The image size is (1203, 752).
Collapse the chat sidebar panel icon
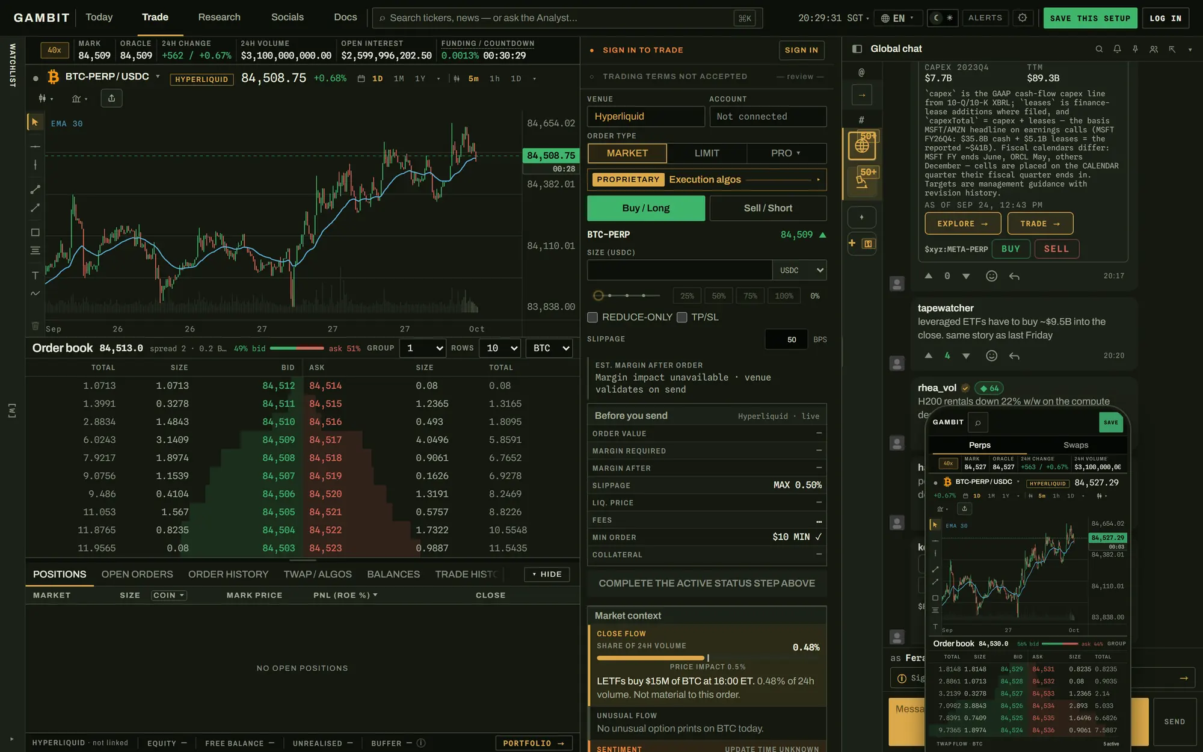857,49
